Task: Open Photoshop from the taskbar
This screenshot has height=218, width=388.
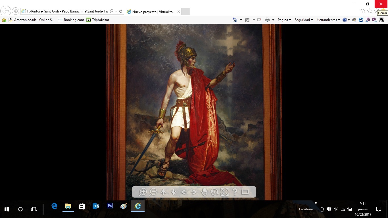Action: 110,206
